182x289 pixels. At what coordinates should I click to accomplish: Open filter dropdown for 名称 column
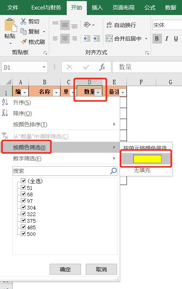coord(56,92)
